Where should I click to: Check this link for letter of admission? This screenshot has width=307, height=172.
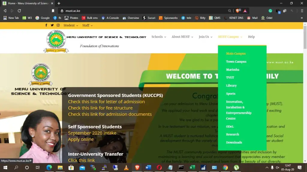(x=106, y=102)
